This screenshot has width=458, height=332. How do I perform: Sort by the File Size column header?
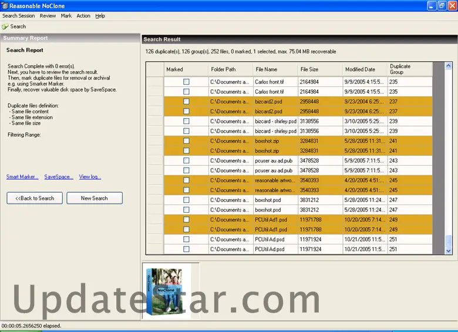tap(320, 69)
